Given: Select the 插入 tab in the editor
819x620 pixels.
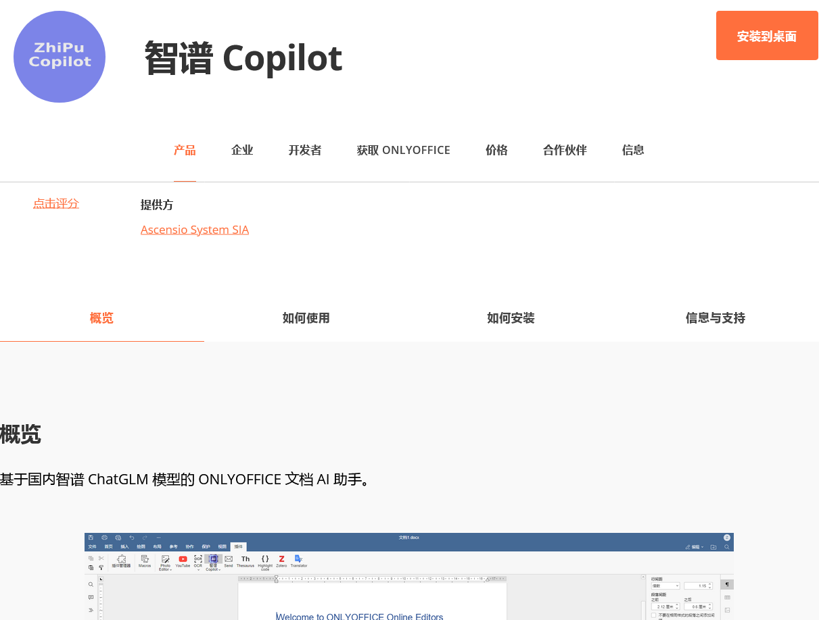Looking at the screenshot, I should click(x=124, y=546).
